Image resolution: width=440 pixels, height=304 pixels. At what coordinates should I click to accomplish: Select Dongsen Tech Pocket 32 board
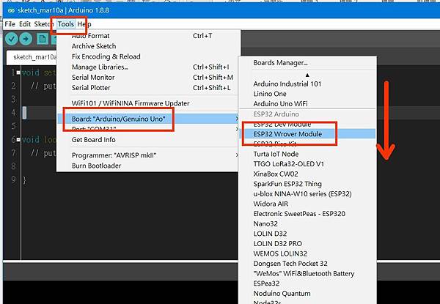[x=307, y=264]
